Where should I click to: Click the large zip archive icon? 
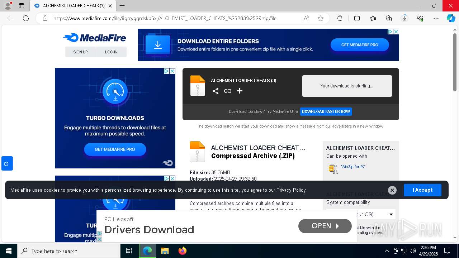197,152
